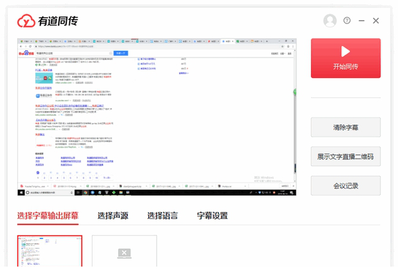Switch to the 选择声源 tab
Screen dimensions: 398x277
pos(113,216)
